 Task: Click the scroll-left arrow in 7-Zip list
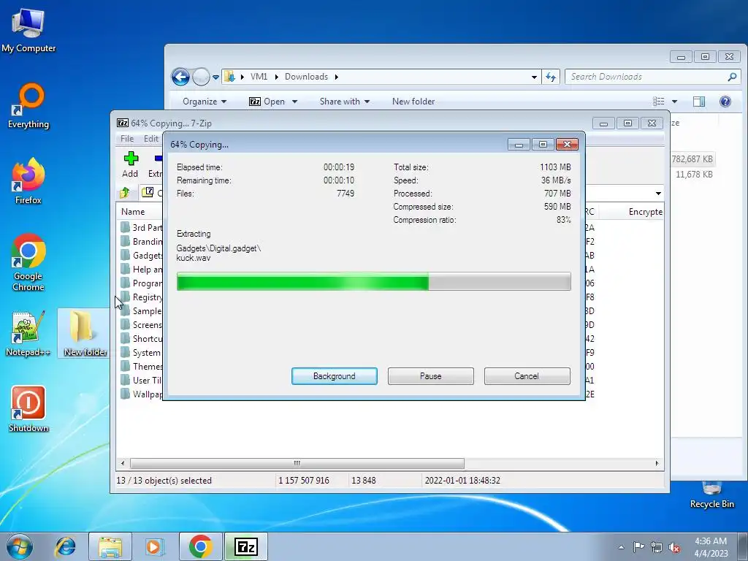tap(123, 463)
